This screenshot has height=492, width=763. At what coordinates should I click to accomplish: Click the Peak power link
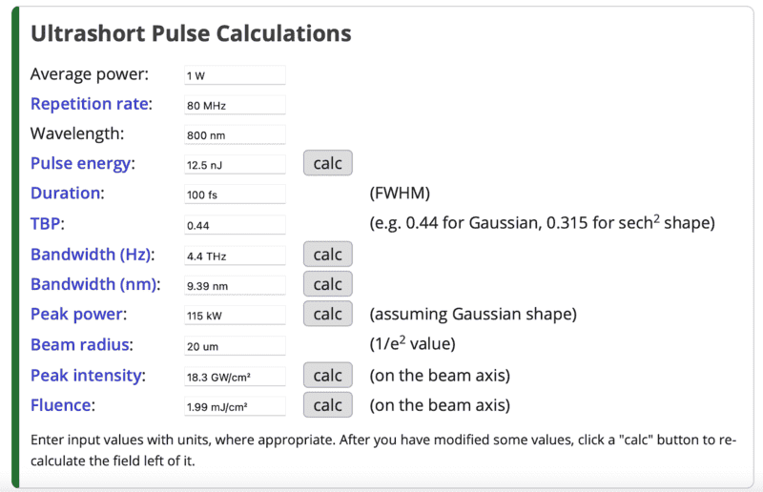77,314
